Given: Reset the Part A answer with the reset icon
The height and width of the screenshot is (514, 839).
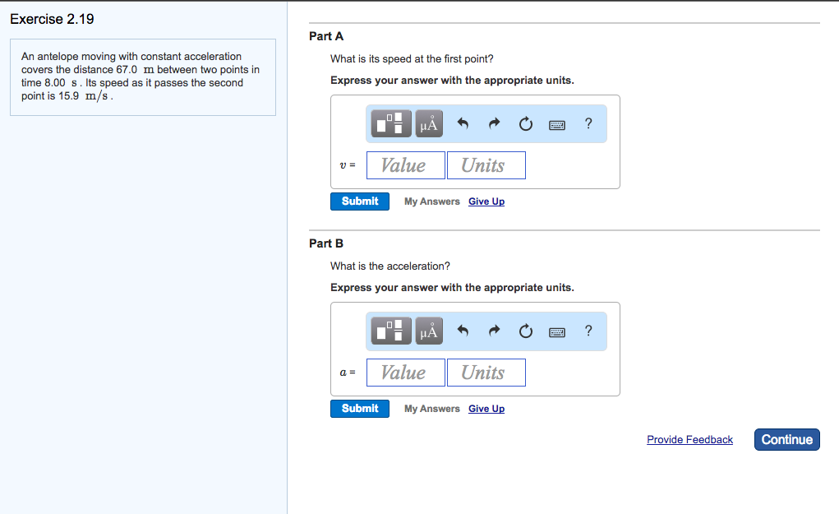Looking at the screenshot, I should coord(526,124).
